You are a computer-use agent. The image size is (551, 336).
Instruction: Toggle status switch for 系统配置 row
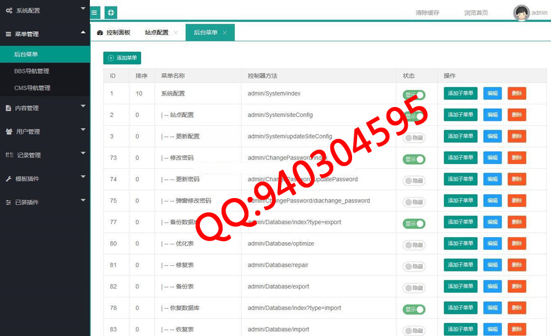coord(414,95)
